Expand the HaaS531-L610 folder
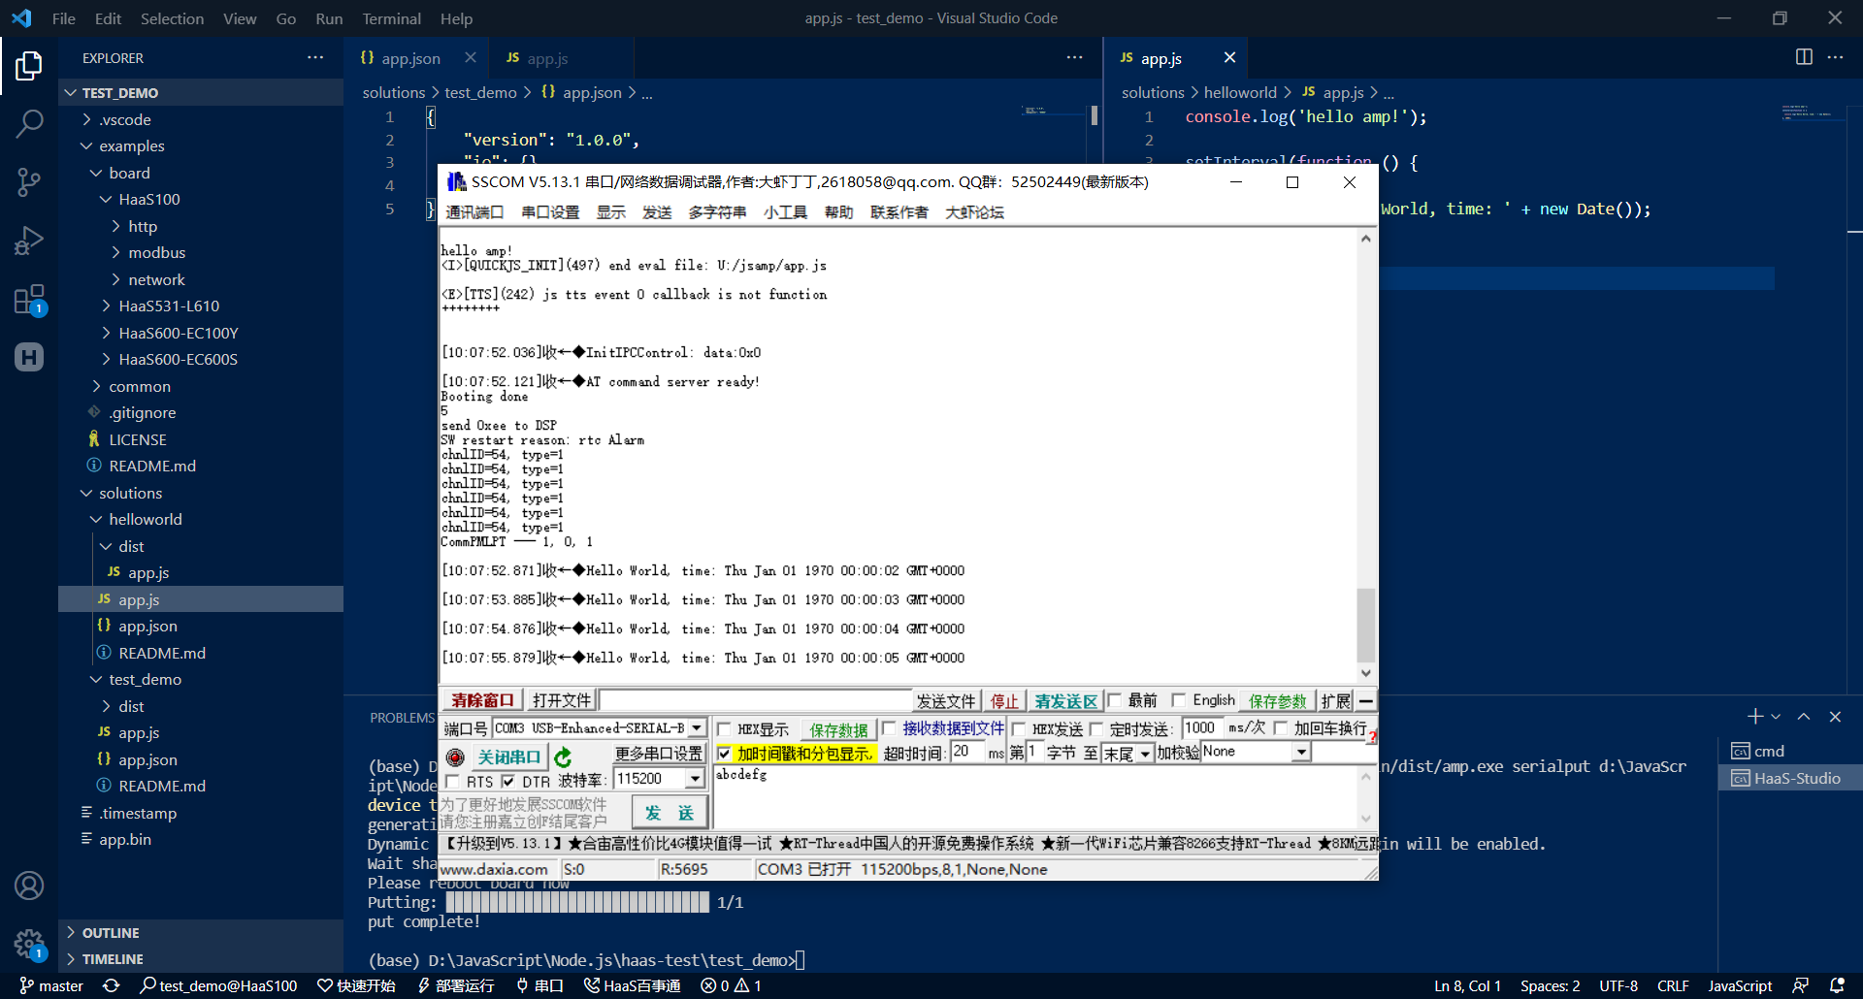The image size is (1863, 999). tap(169, 306)
